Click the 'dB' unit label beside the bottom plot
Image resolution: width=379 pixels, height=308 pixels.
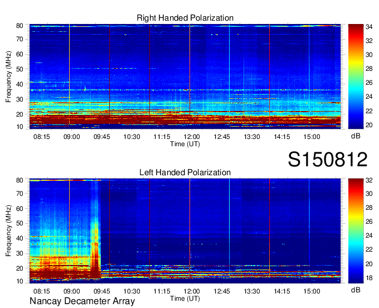(x=356, y=290)
